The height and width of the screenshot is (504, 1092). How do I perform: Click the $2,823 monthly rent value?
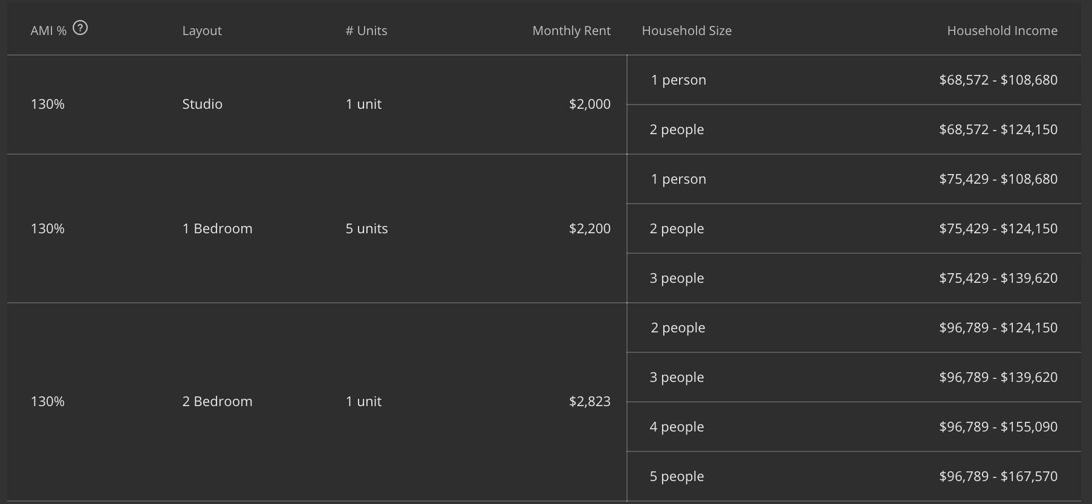pos(590,401)
